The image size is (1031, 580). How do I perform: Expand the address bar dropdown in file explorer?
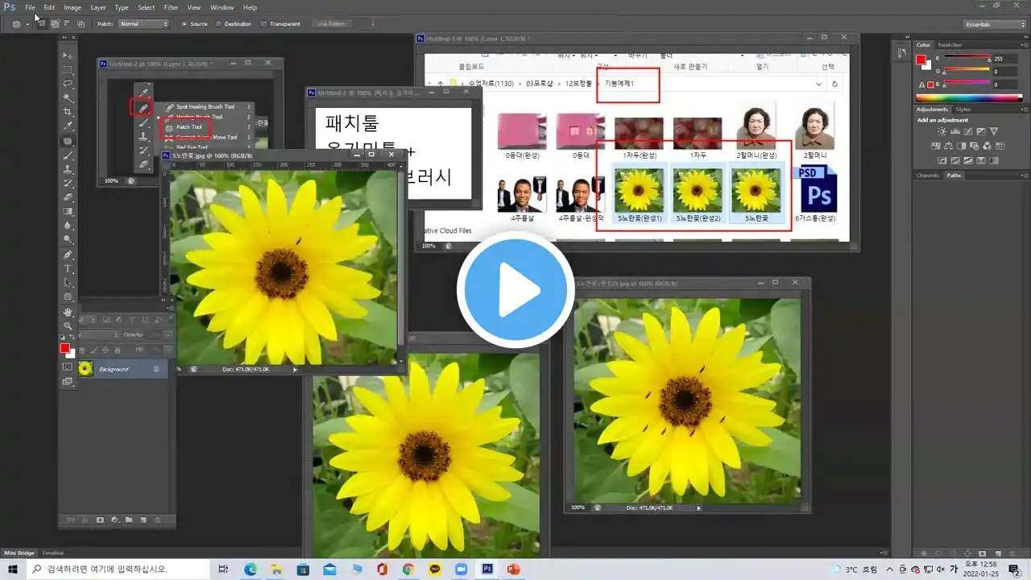(819, 84)
